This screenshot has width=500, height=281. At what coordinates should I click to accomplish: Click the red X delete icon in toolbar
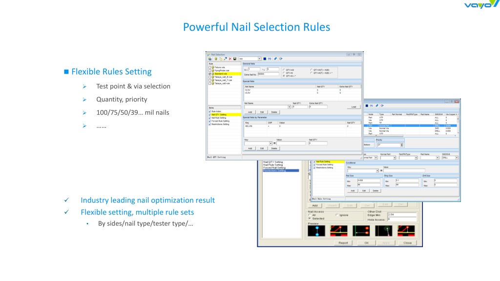coord(230,59)
